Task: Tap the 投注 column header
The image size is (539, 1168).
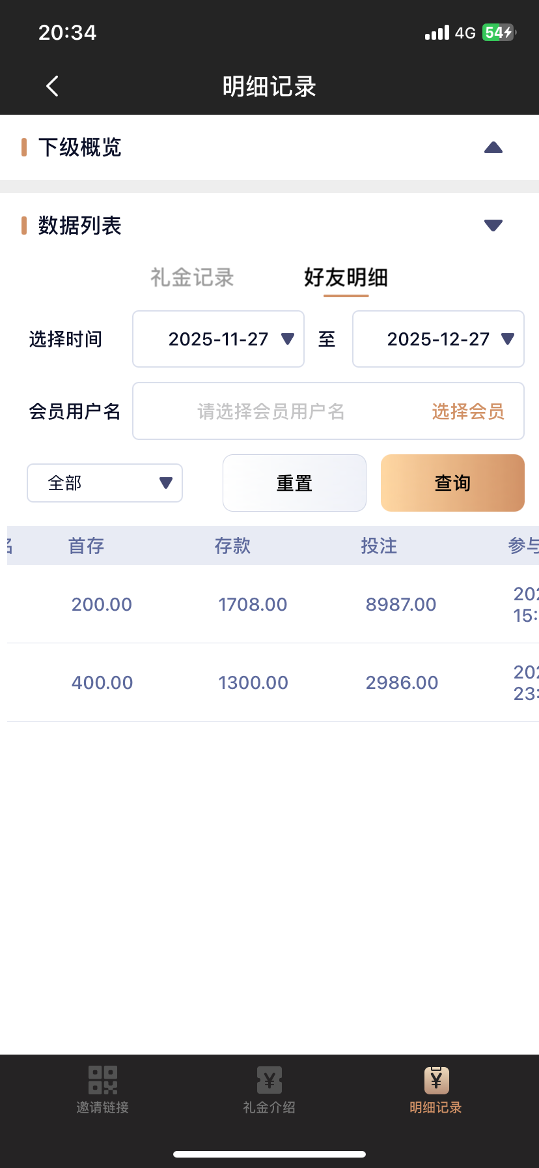Action: [x=379, y=546]
